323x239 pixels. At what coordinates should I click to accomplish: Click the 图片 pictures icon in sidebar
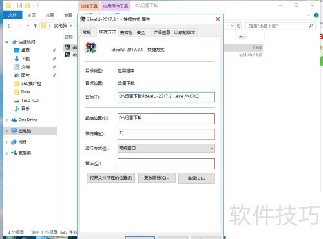17,75
